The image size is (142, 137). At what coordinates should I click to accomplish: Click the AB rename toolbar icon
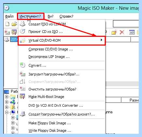[x=132, y=32]
